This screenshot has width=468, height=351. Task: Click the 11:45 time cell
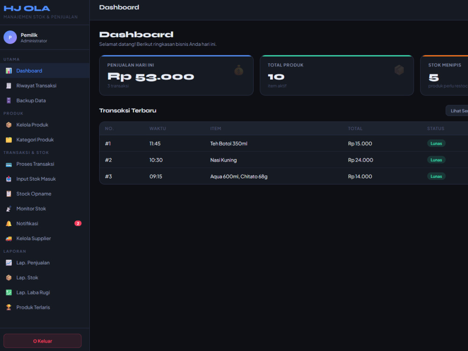click(x=155, y=144)
